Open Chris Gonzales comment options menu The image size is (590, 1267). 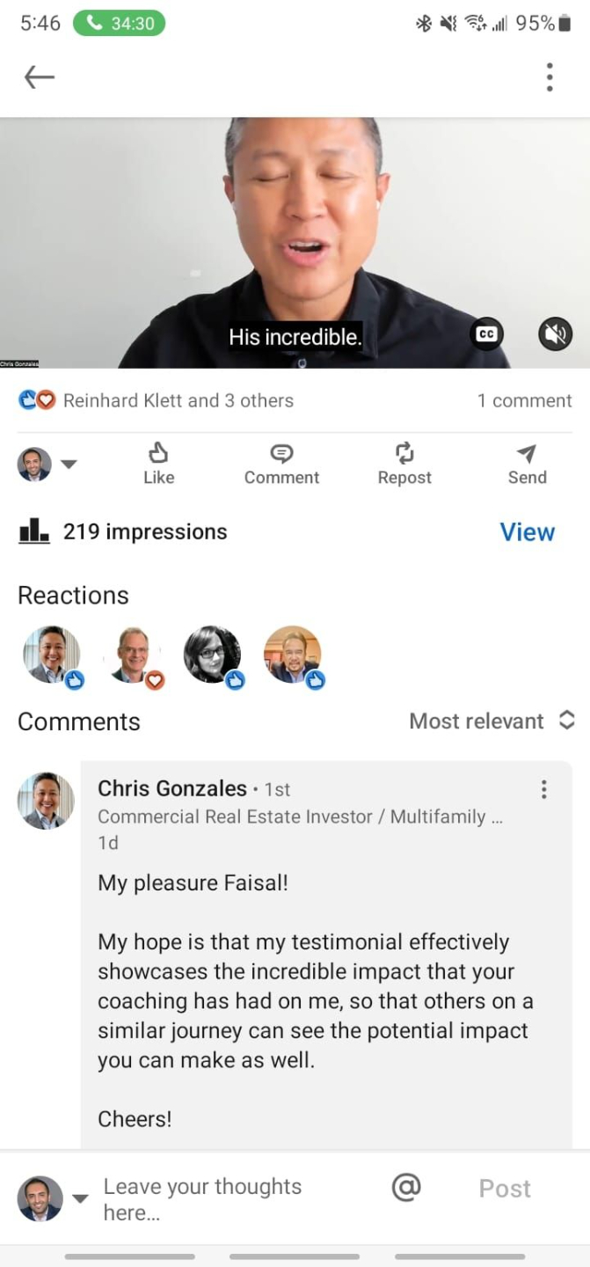click(x=544, y=789)
